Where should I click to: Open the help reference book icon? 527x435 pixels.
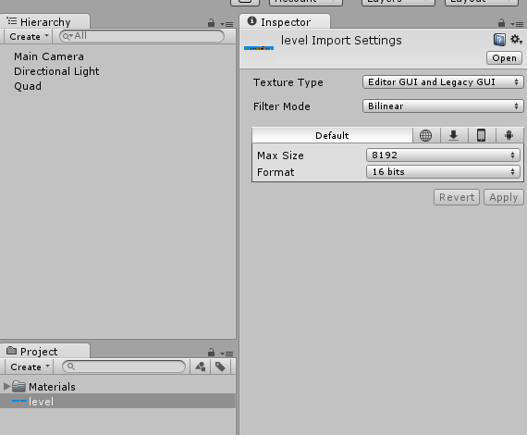click(x=499, y=40)
